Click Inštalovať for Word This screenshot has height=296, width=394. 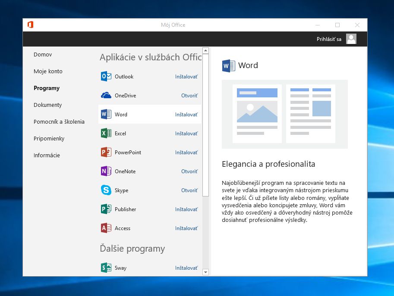[186, 114]
